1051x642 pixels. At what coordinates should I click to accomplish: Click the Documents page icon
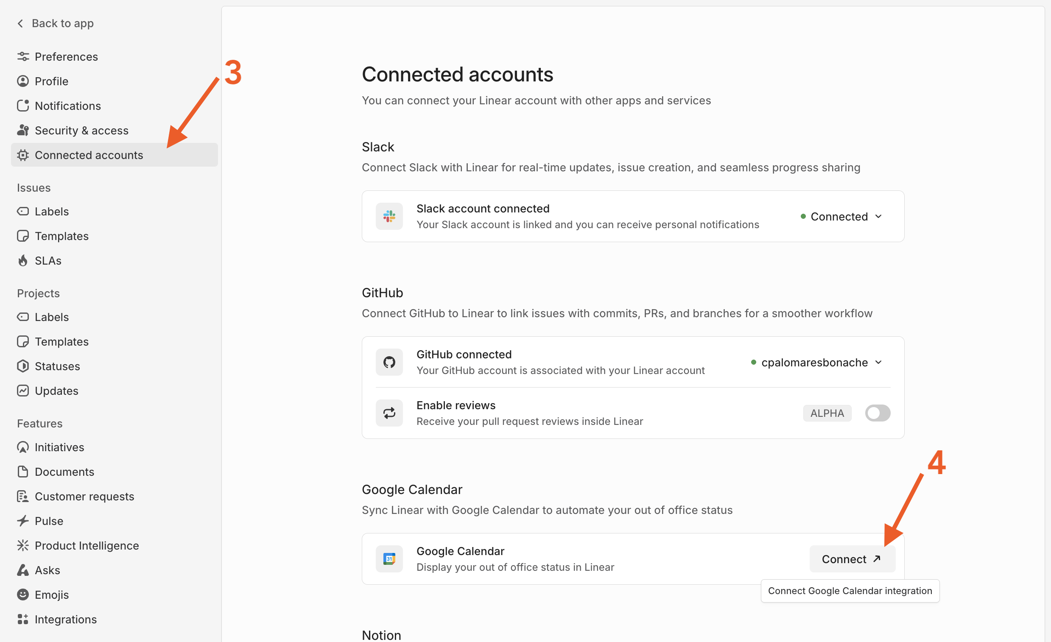pos(23,472)
